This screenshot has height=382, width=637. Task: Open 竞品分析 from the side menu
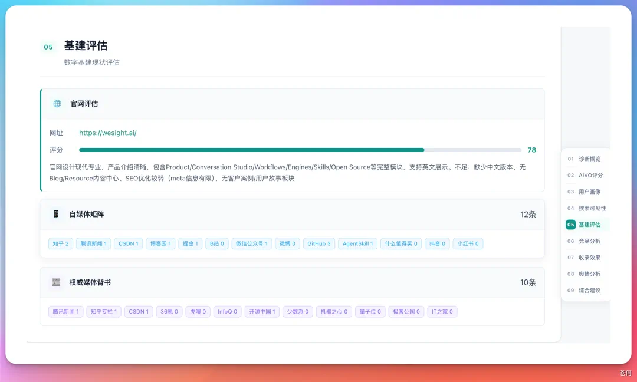[584, 241]
